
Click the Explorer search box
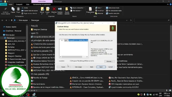(x=152, y=20)
